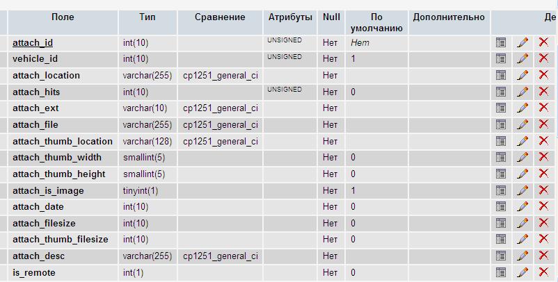Click the pencil icon for attach_thumb_location
The height and width of the screenshot is (282, 558).
click(x=523, y=141)
